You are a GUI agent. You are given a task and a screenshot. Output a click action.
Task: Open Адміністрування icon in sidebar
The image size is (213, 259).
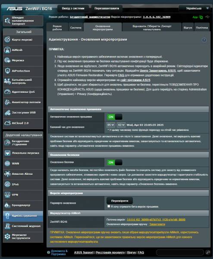point(7,216)
